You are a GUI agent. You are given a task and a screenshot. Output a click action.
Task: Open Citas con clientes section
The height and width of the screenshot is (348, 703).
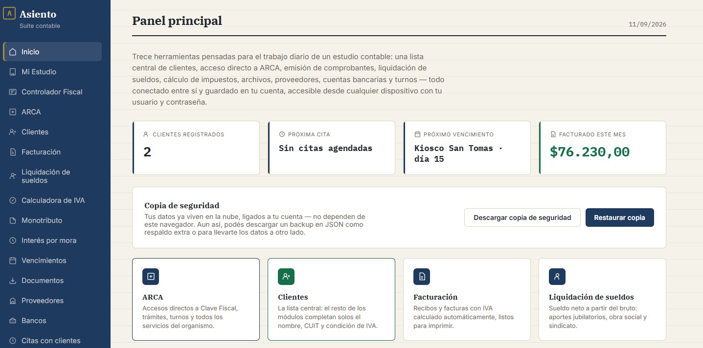[x=52, y=341]
